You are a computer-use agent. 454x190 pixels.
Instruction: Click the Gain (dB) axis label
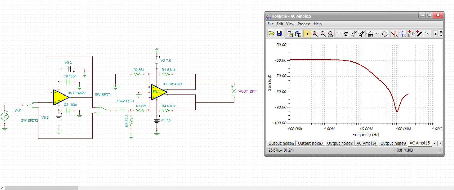(269, 83)
